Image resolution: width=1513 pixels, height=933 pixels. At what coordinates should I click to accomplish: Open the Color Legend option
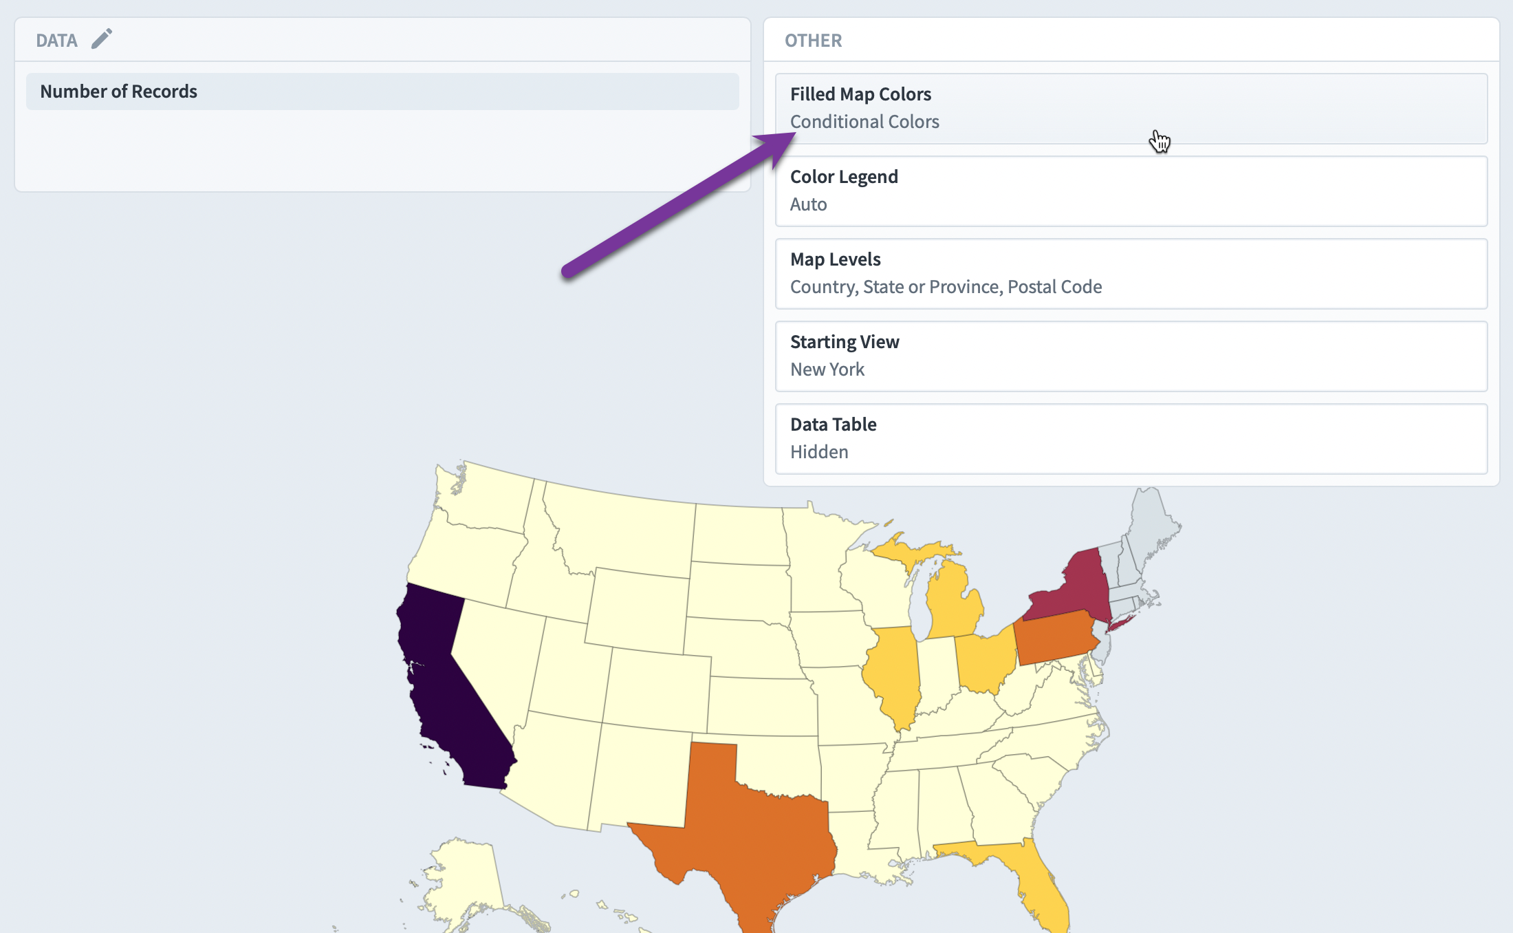(1131, 191)
